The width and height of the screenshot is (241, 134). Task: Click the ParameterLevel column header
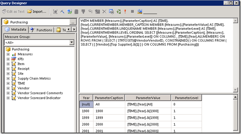(x=186, y=98)
